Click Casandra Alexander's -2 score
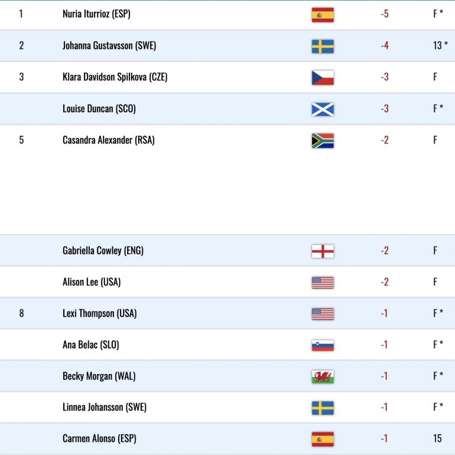 pyautogui.click(x=385, y=140)
